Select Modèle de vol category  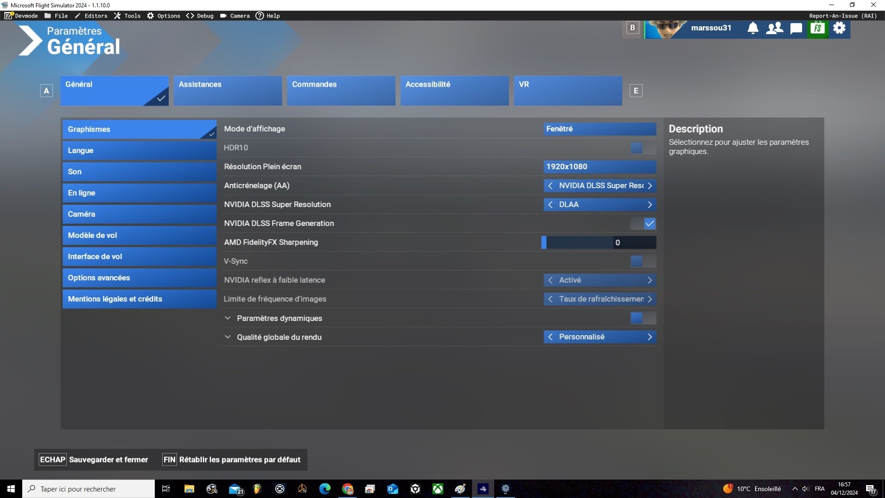tap(139, 236)
